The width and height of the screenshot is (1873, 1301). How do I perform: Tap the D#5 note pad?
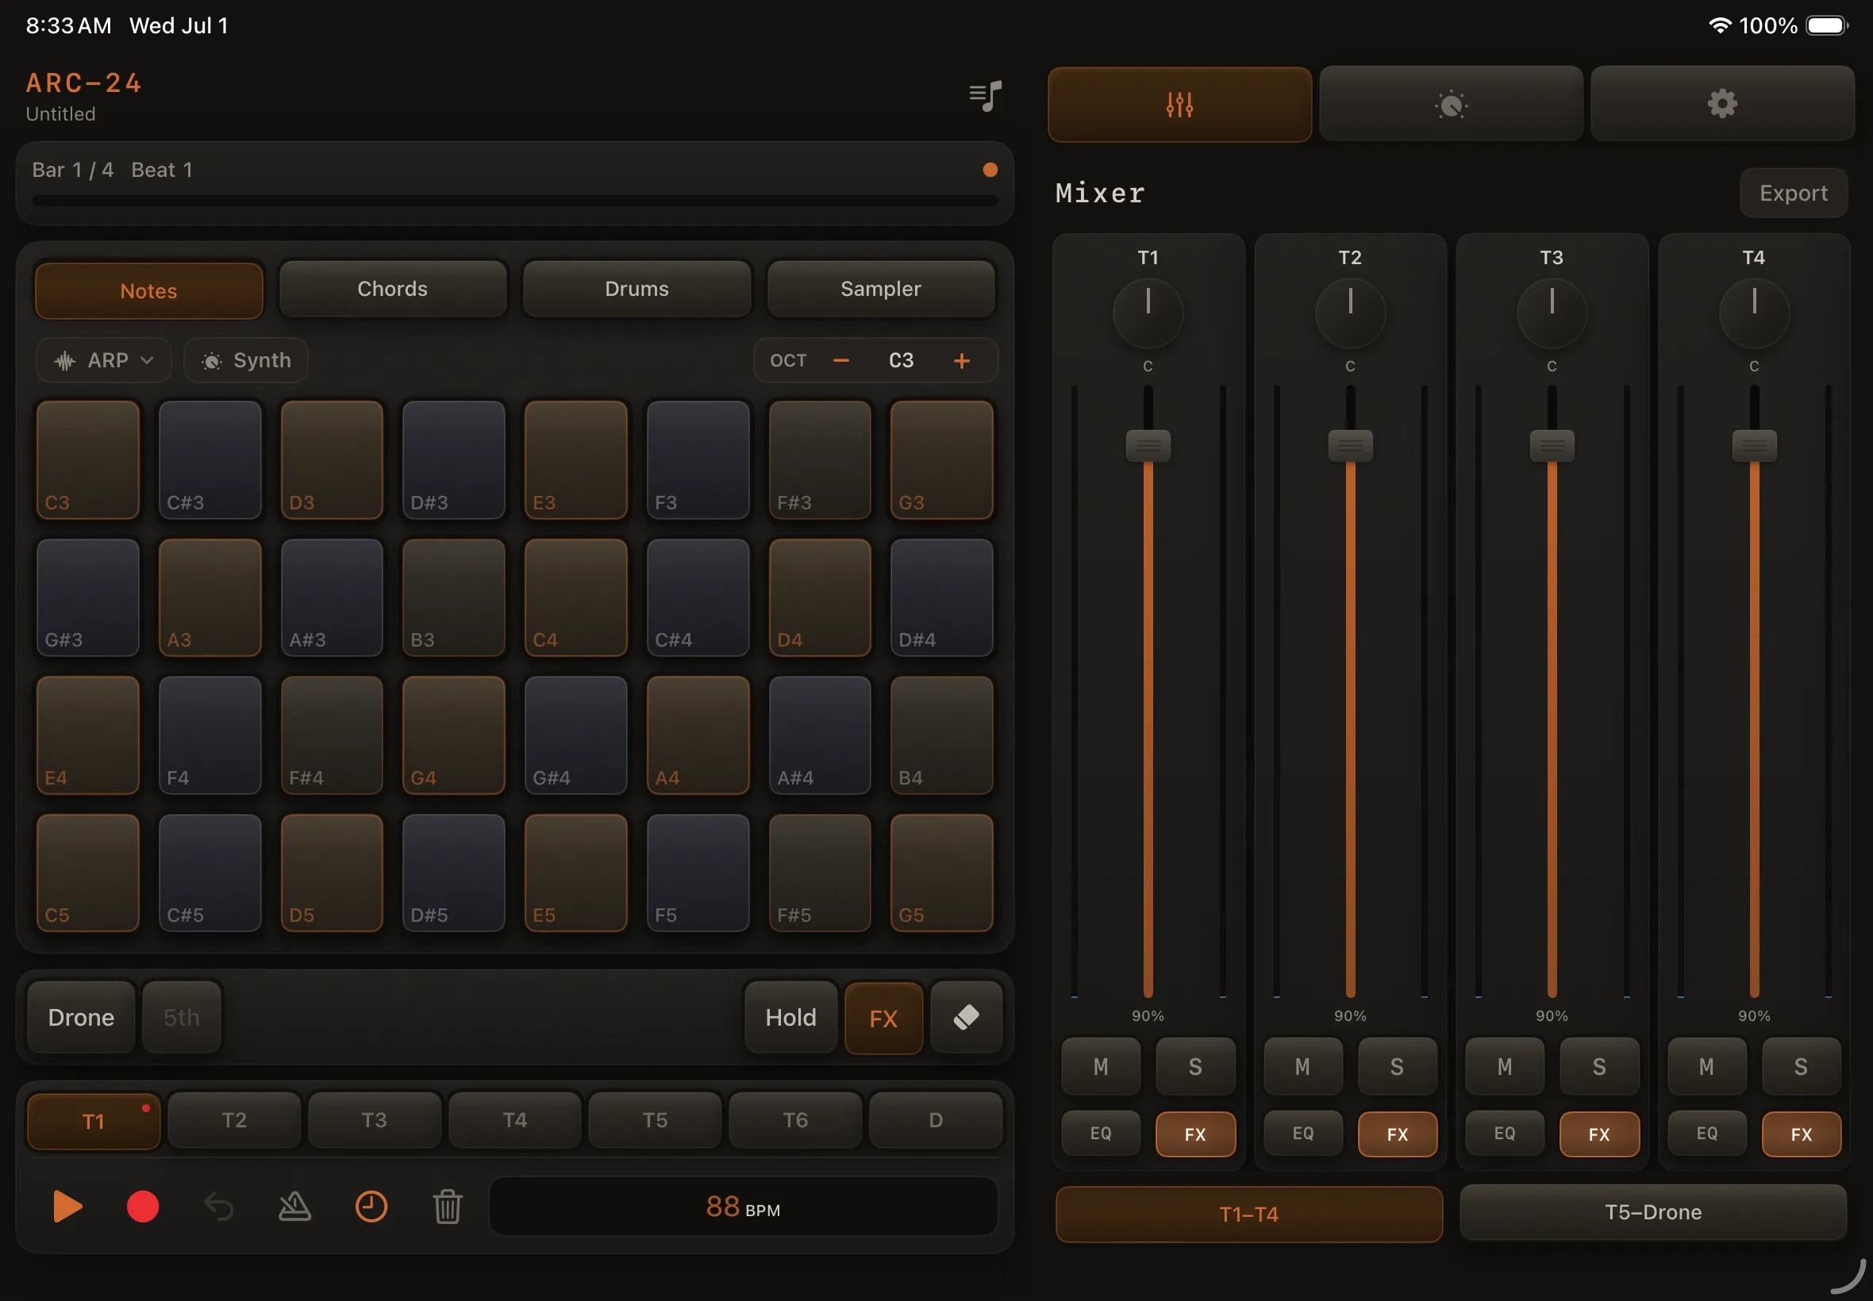453,873
